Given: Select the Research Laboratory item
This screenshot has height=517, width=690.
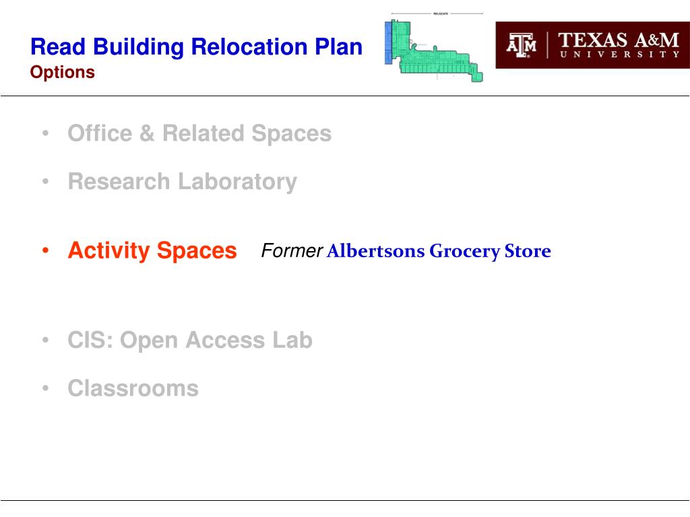Looking at the screenshot, I should click(x=182, y=182).
